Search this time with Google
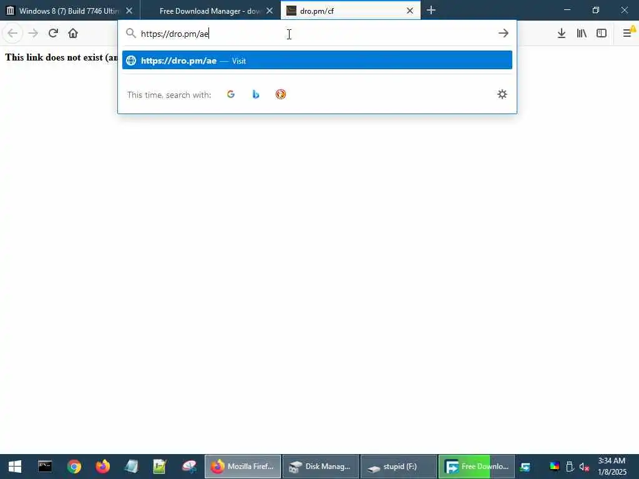Screen dimensions: 639x479 [231, 95]
